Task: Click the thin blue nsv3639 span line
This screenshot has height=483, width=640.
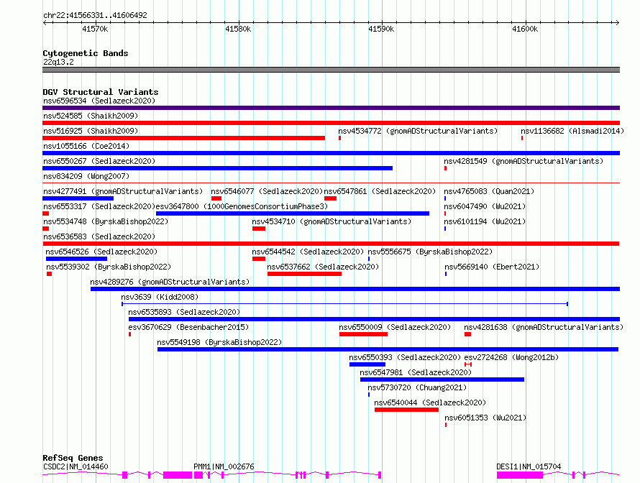Action: [x=345, y=304]
